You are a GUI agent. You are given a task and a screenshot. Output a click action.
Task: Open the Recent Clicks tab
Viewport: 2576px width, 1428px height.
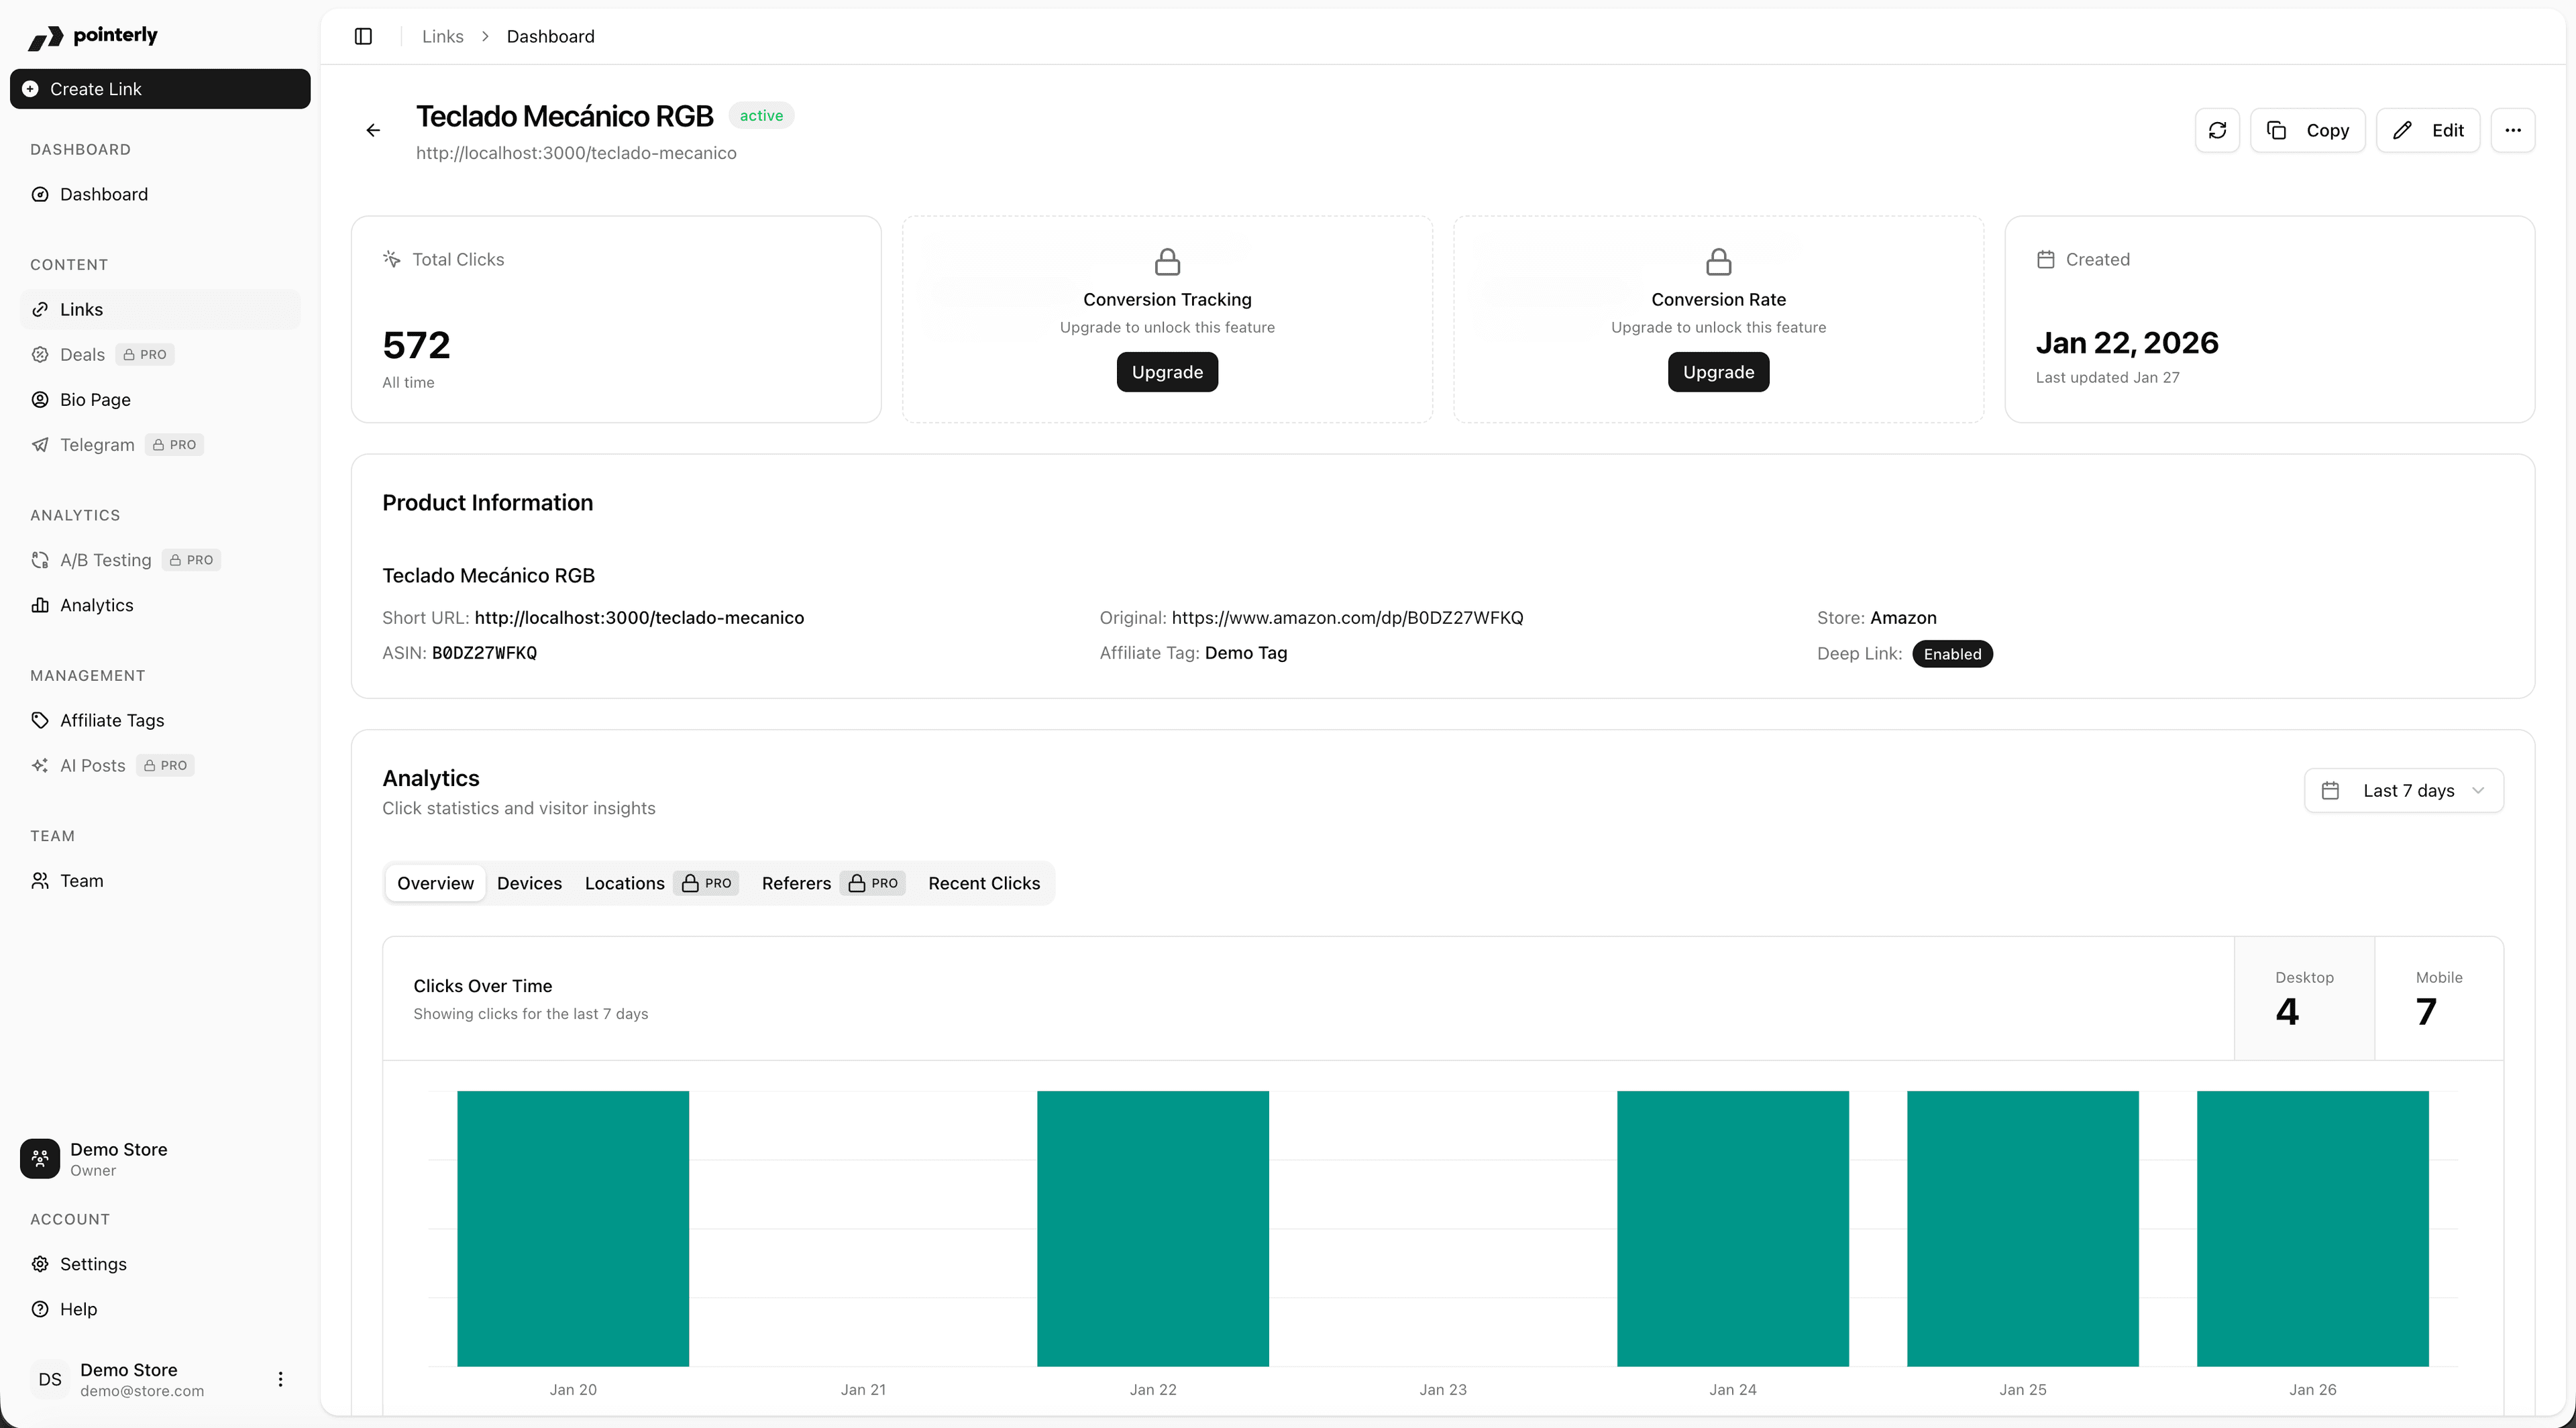click(983, 883)
